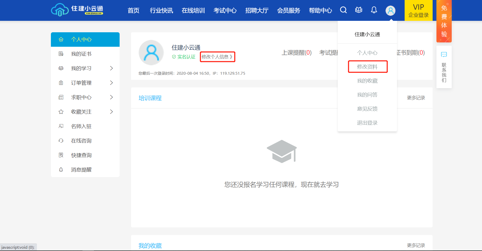Viewport: 482px width, 251px height.
Task: Click the 修改个人信息 link
Action: coord(217,57)
